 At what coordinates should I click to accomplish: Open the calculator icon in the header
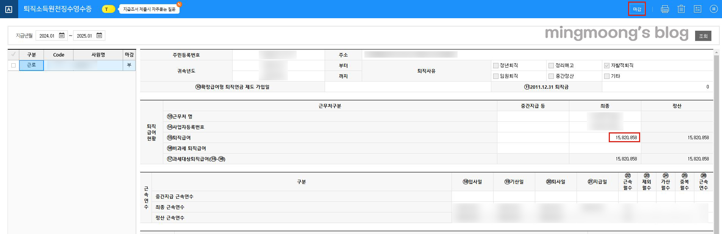pos(697,9)
